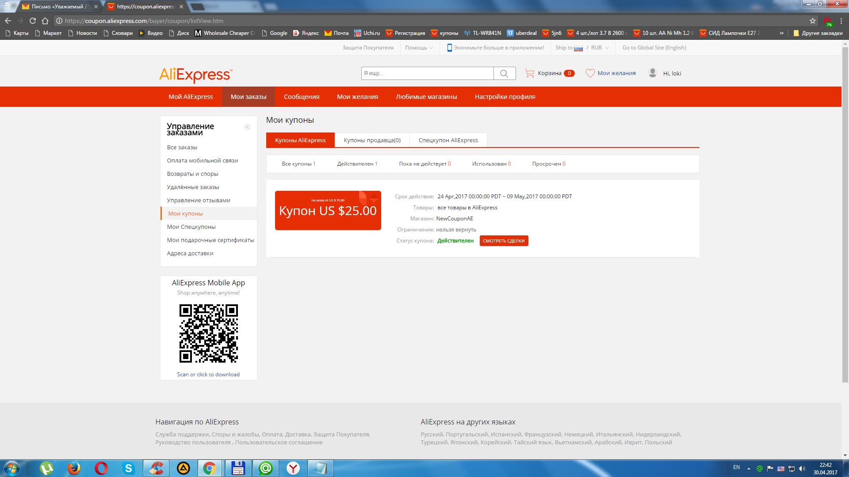Show hidden tray icons arrow
The image size is (849, 477).
pos(749,469)
